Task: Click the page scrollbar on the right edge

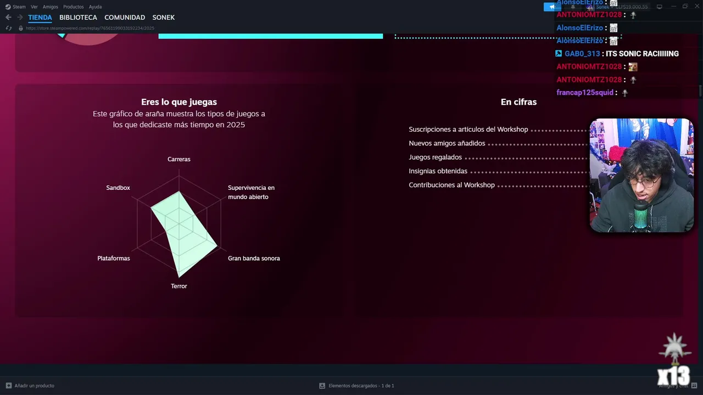Action: (700, 91)
